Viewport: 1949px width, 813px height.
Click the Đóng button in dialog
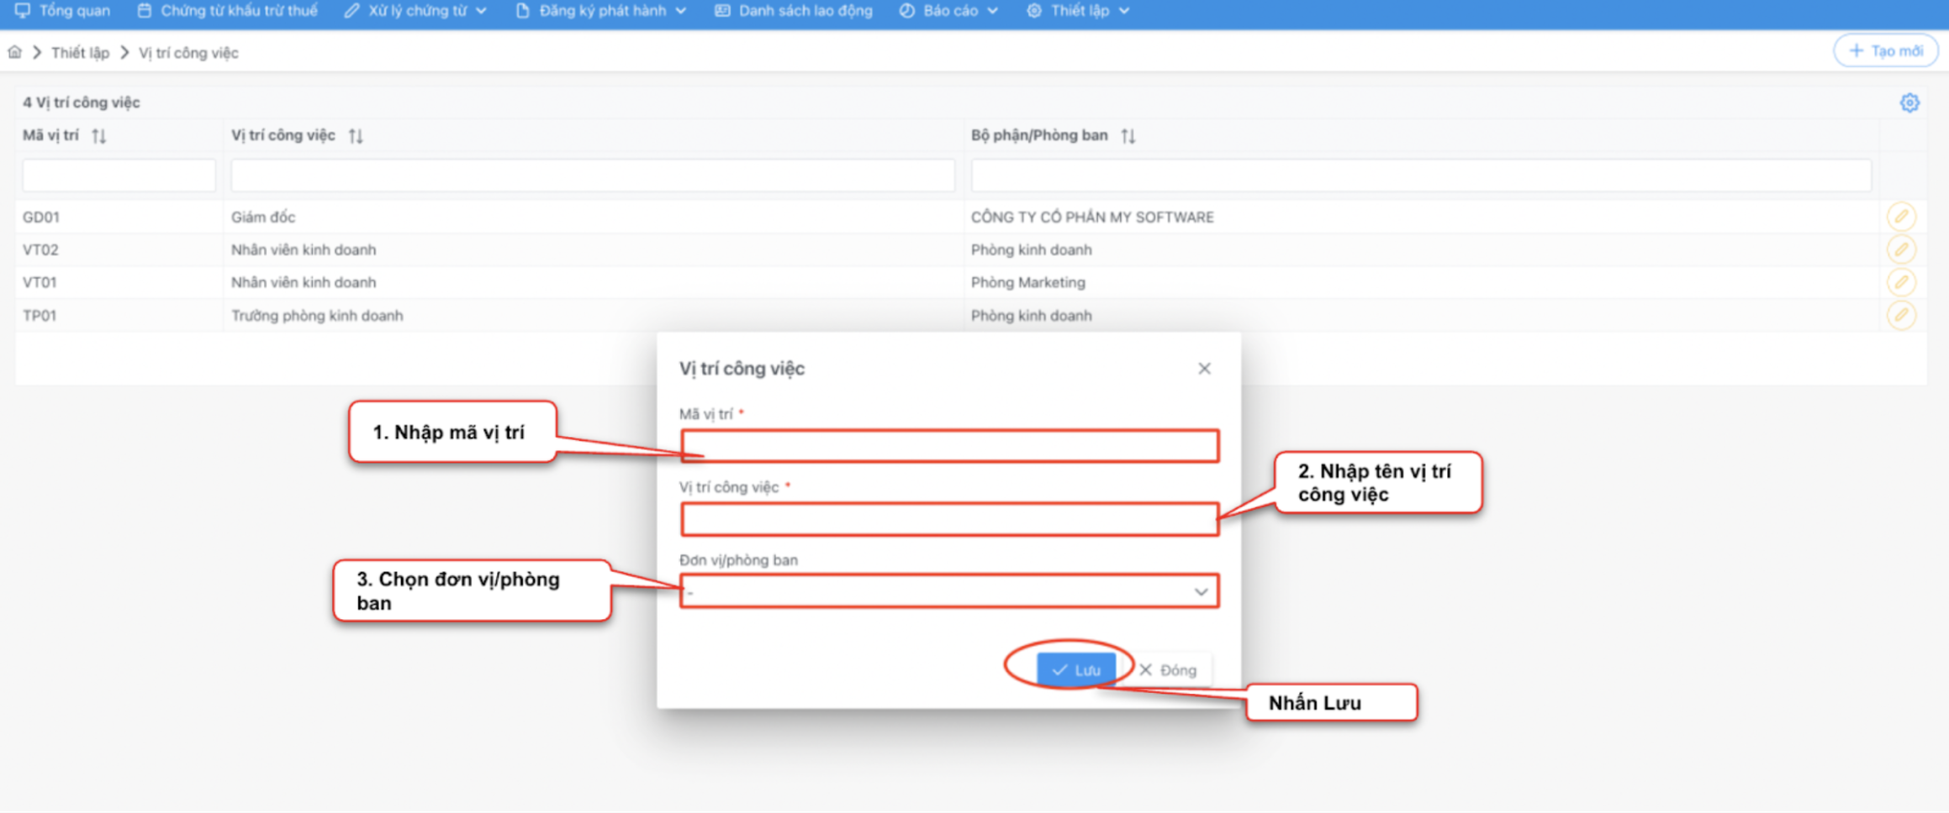tap(1168, 670)
